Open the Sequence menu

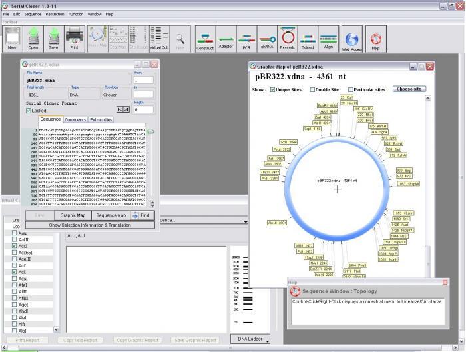coord(33,14)
